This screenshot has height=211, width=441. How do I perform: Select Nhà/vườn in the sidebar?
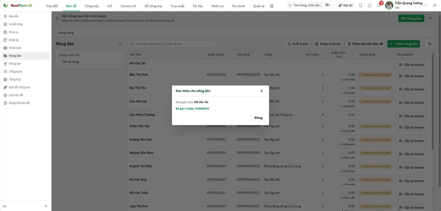(x=26, y=48)
